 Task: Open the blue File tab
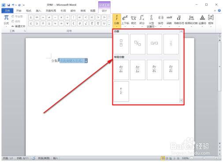coord(7,11)
